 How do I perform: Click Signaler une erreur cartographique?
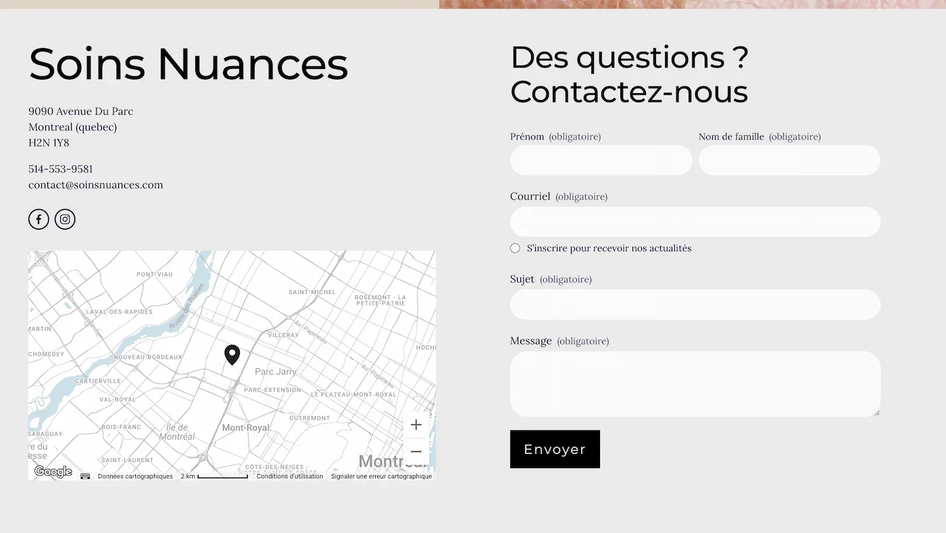pyautogui.click(x=380, y=476)
